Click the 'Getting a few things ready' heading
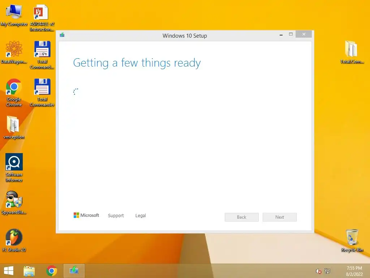 click(x=137, y=63)
